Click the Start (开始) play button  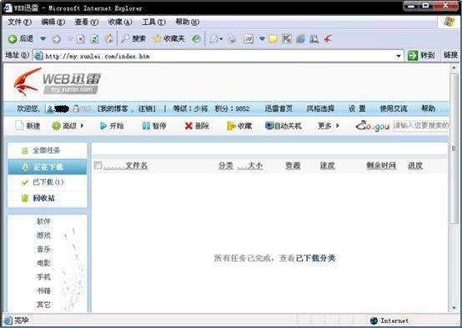tap(112, 126)
